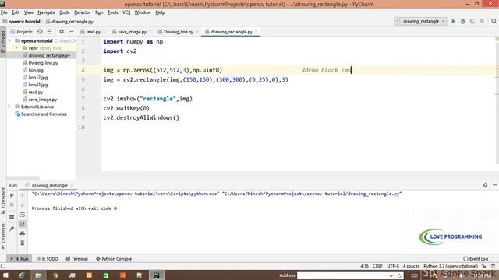Image resolution: width=499 pixels, height=280 pixels.
Task: Toggle tool window buttons in the status bar corner
Action: tap(3, 266)
